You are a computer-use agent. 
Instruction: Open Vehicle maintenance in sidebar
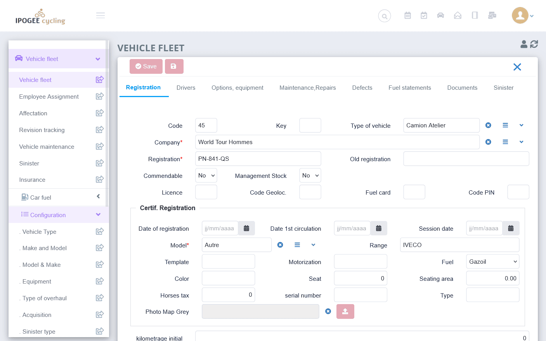pyautogui.click(x=47, y=146)
